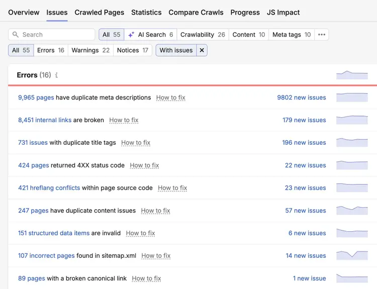Open trend chart for hreflang conflicts
The image size is (377, 289).
tap(352, 187)
